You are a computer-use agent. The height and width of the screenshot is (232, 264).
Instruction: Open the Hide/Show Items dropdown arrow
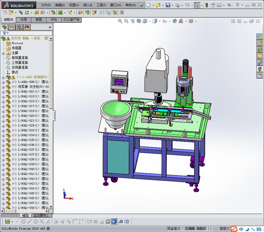point(170,21)
